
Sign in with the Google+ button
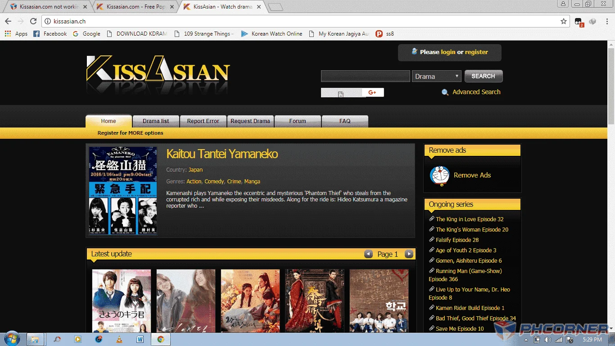click(372, 92)
